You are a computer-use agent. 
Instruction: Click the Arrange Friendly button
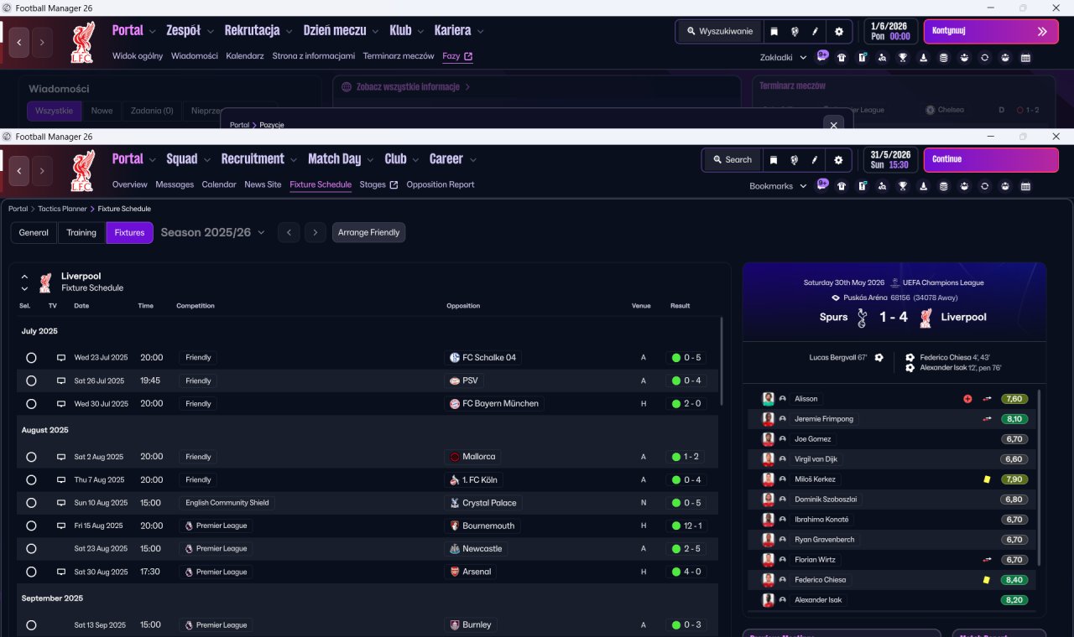coord(368,232)
